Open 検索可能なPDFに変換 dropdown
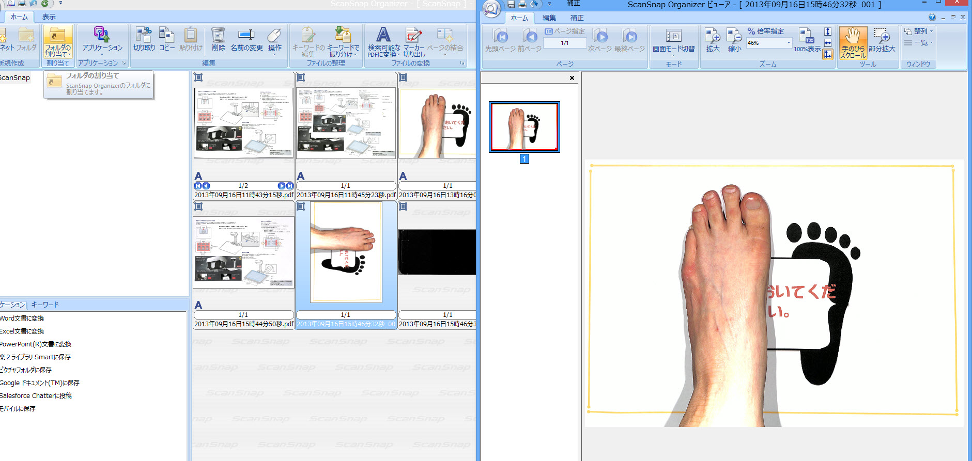Image resolution: width=972 pixels, height=461 pixels. tap(383, 42)
